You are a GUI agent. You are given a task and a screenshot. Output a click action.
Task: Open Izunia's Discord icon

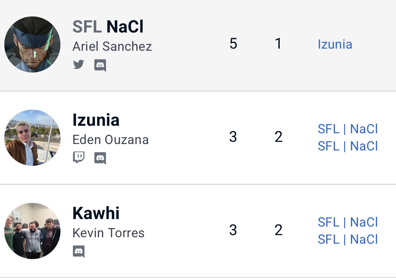(x=100, y=158)
